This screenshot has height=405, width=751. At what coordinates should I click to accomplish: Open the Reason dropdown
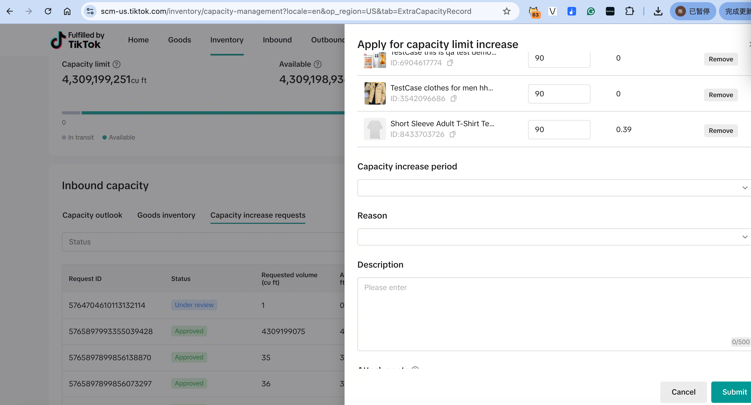coord(554,237)
